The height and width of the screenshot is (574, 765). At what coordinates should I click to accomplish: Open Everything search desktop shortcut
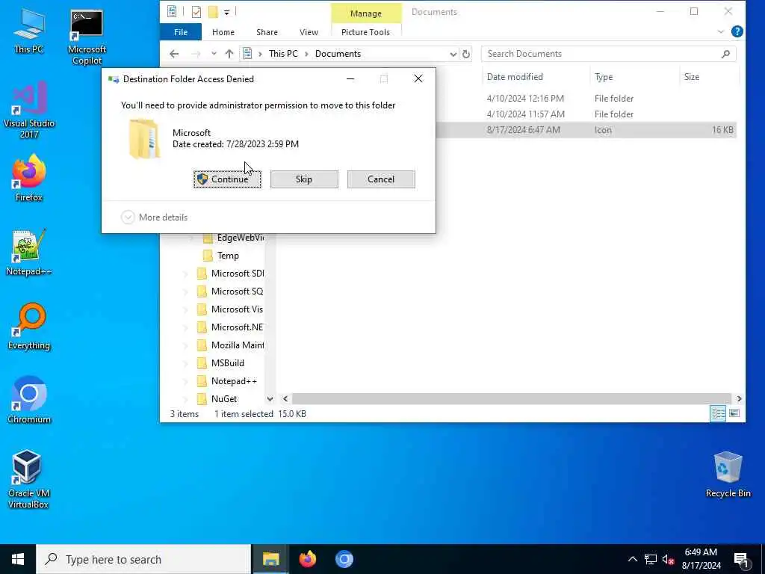(x=29, y=327)
